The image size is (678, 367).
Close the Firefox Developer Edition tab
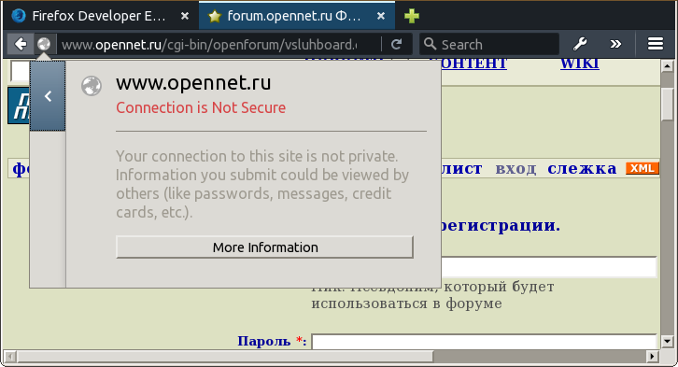pyautogui.click(x=185, y=16)
